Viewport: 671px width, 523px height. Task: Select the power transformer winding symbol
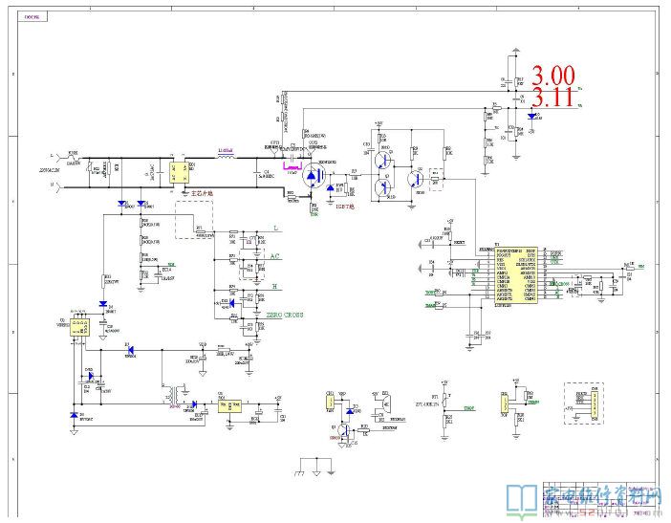click(175, 394)
